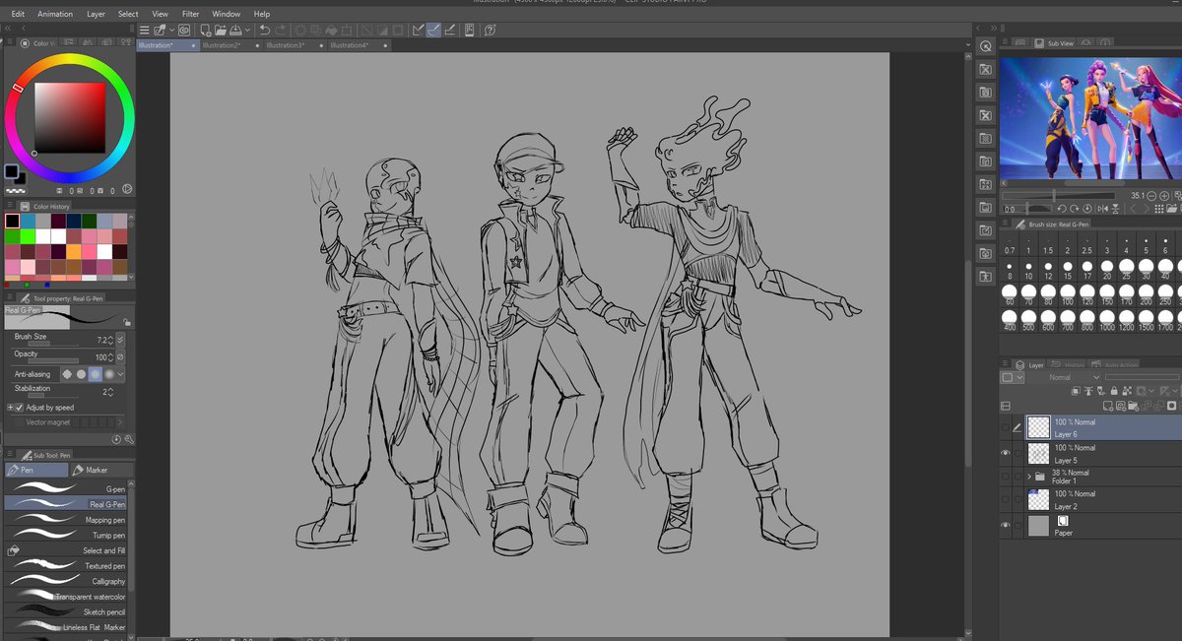Open a file using the Open folder icon
Image resolution: width=1182 pixels, height=641 pixels.
pos(222,30)
